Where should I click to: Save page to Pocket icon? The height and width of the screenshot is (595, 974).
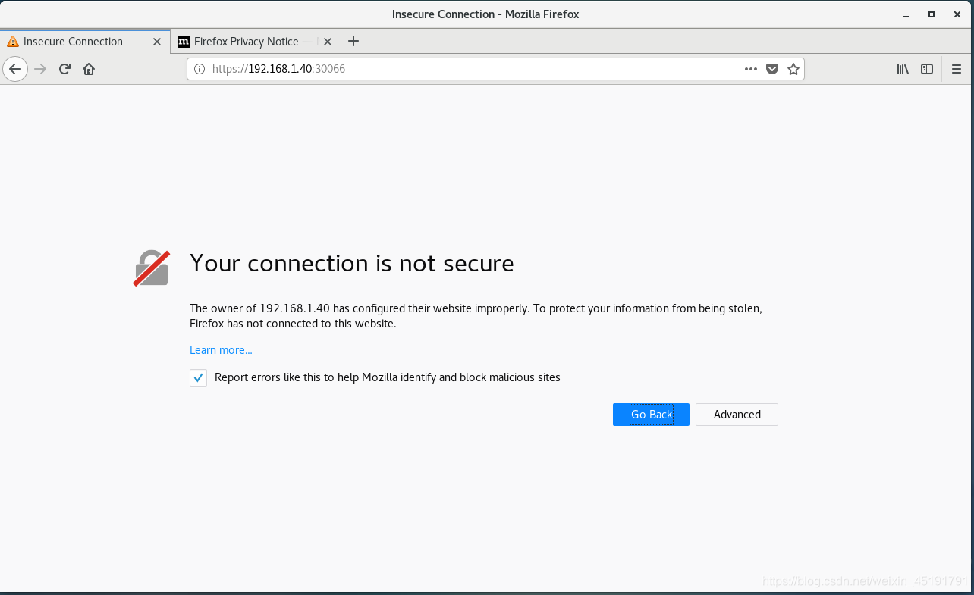click(772, 69)
